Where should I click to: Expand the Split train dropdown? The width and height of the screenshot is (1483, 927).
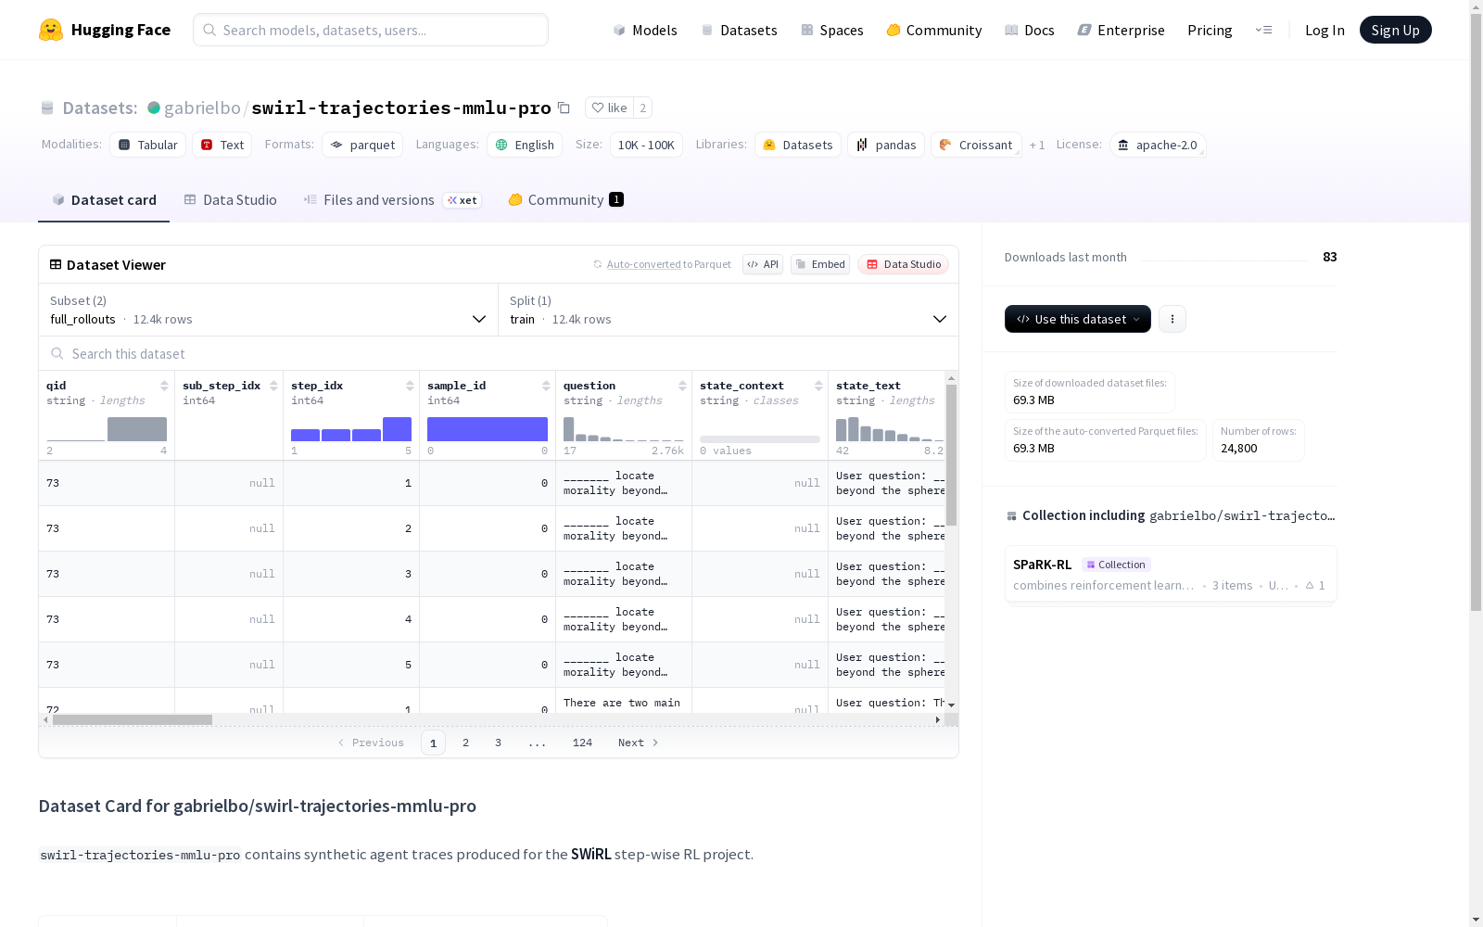[729, 310]
